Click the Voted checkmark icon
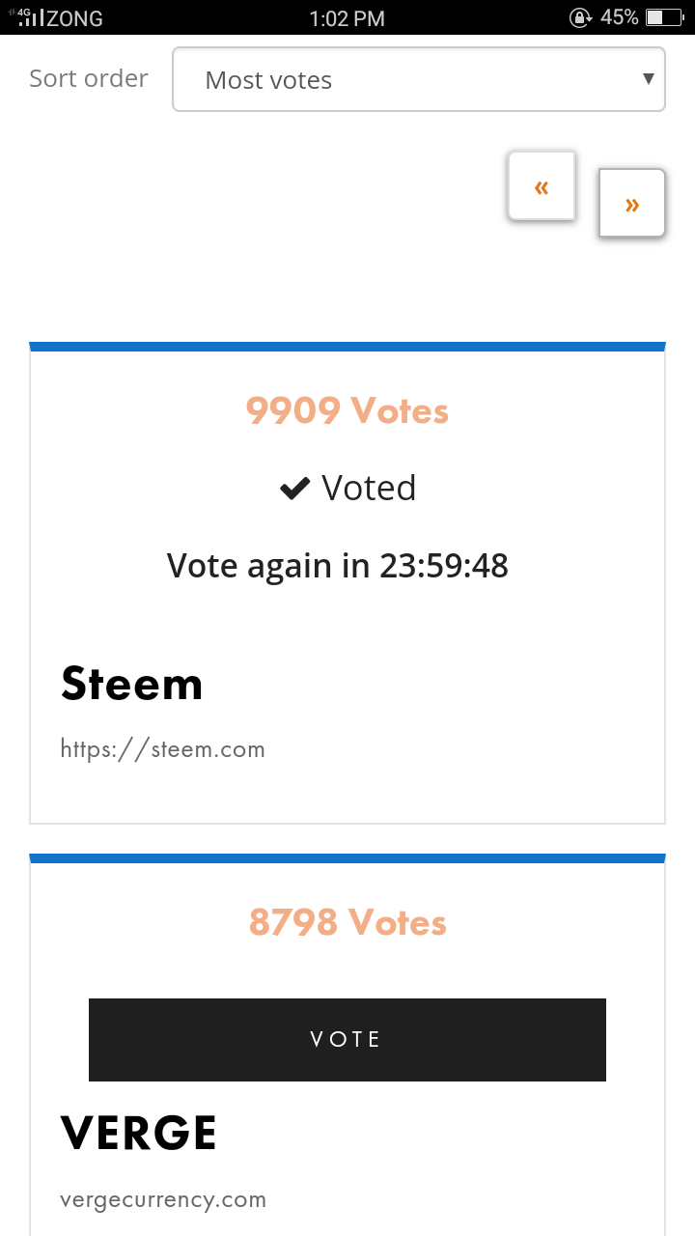The image size is (695, 1236). click(x=294, y=490)
